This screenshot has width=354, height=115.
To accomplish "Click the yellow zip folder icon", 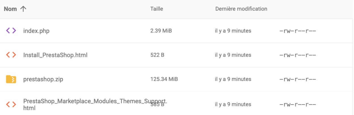I will pos(11,79).
